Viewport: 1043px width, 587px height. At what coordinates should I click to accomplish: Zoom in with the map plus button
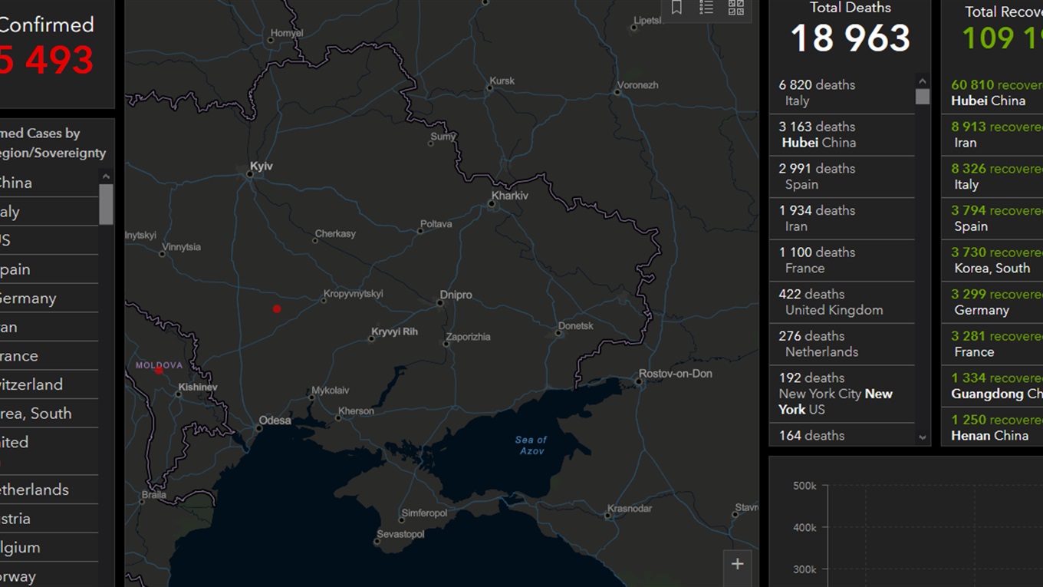click(x=737, y=564)
